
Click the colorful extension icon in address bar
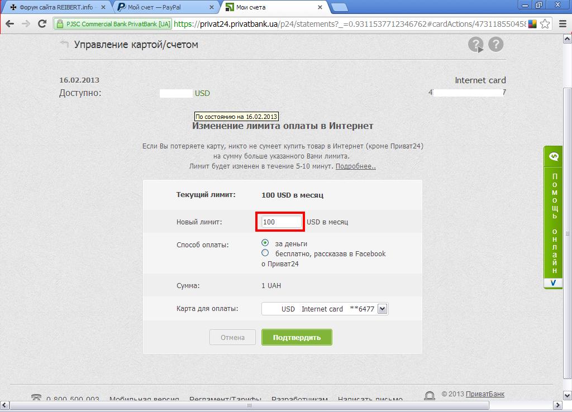point(532,24)
